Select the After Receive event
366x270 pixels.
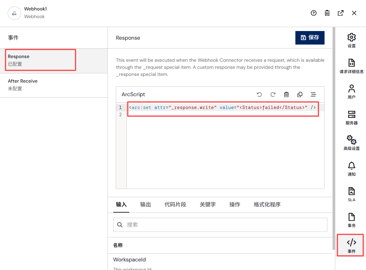(x=54, y=85)
